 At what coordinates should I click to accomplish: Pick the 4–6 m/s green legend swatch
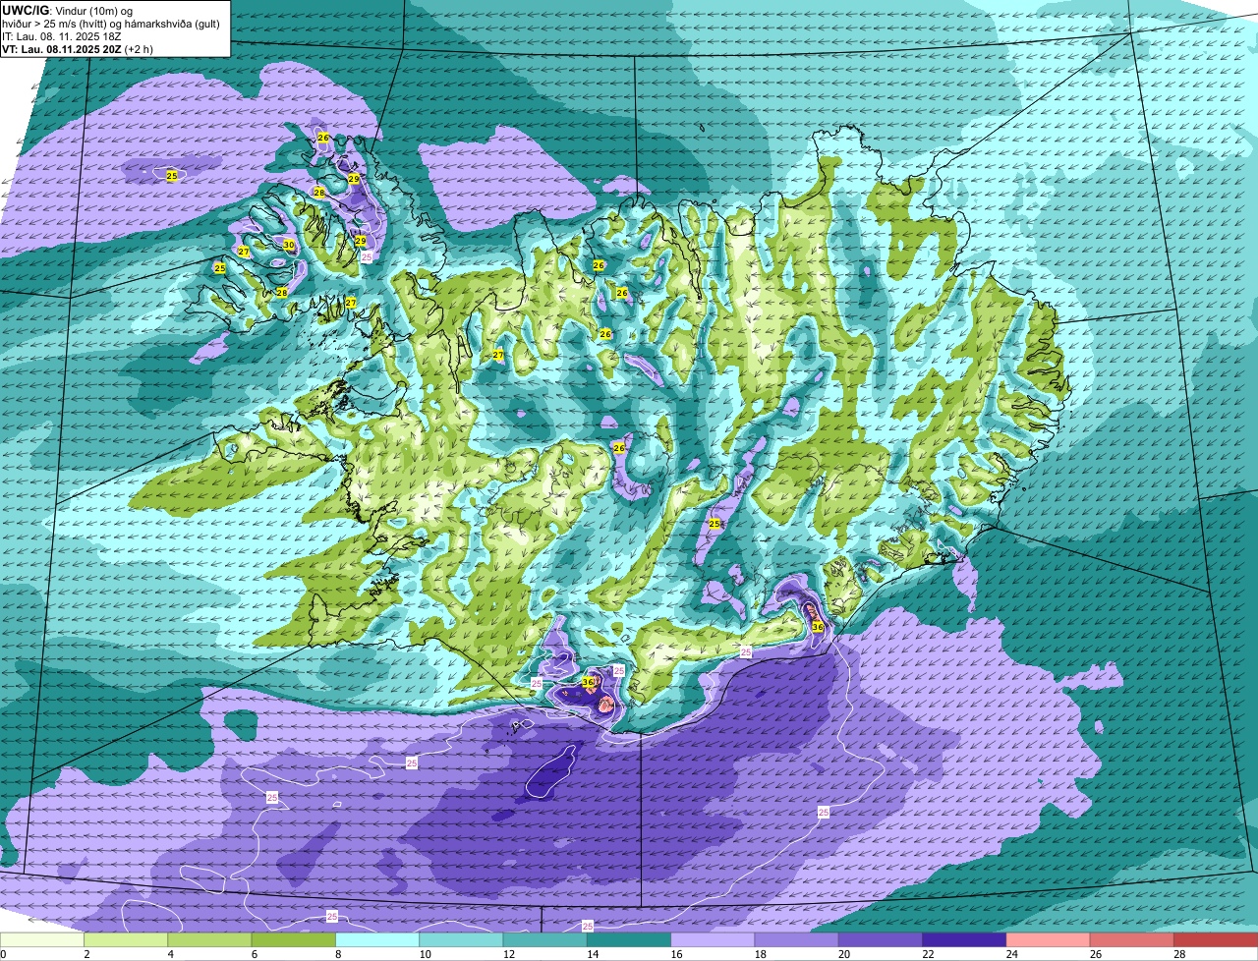click(209, 940)
